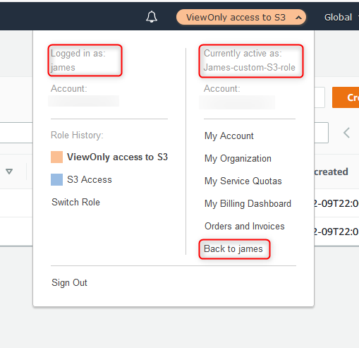Open My Organization
Screen dimensions: 359x348
pyautogui.click(x=238, y=158)
